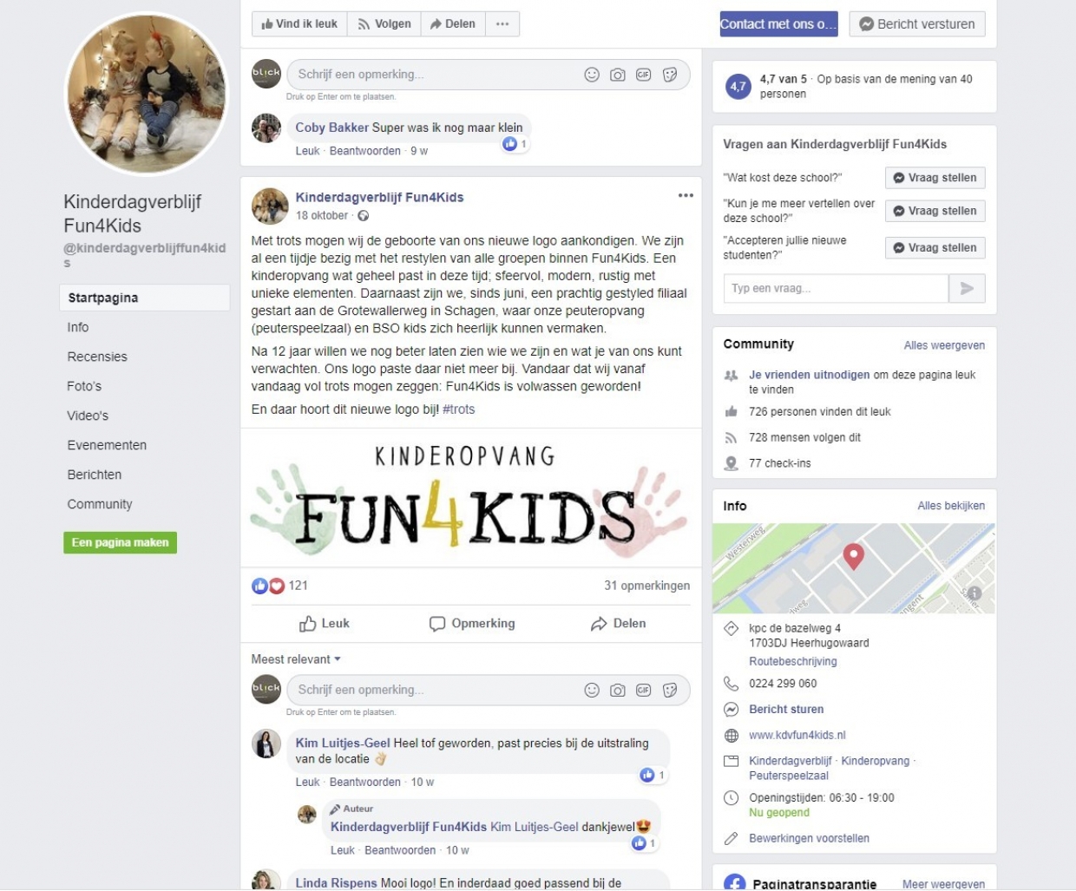Click the map info icon

(974, 593)
